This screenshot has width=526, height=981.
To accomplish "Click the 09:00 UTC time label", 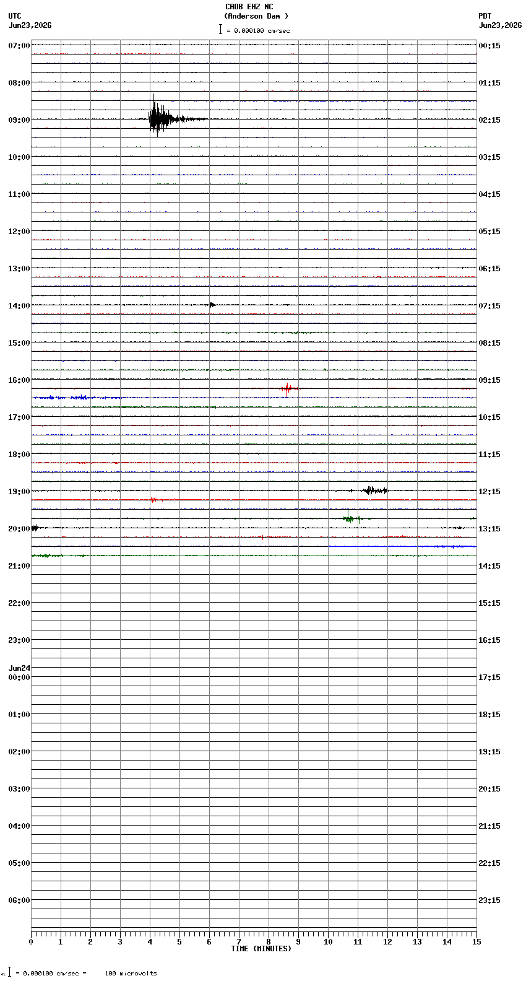I will click(x=19, y=120).
